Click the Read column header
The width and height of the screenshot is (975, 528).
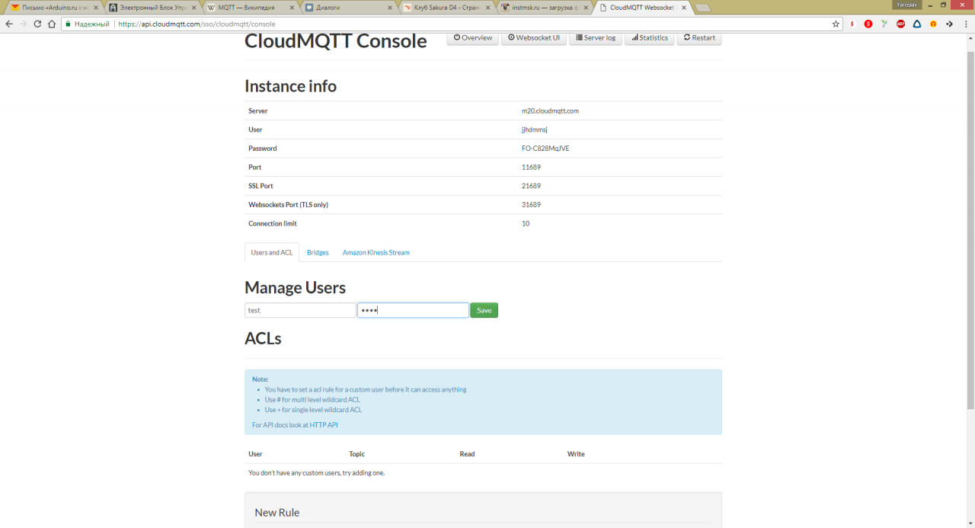tap(468, 454)
